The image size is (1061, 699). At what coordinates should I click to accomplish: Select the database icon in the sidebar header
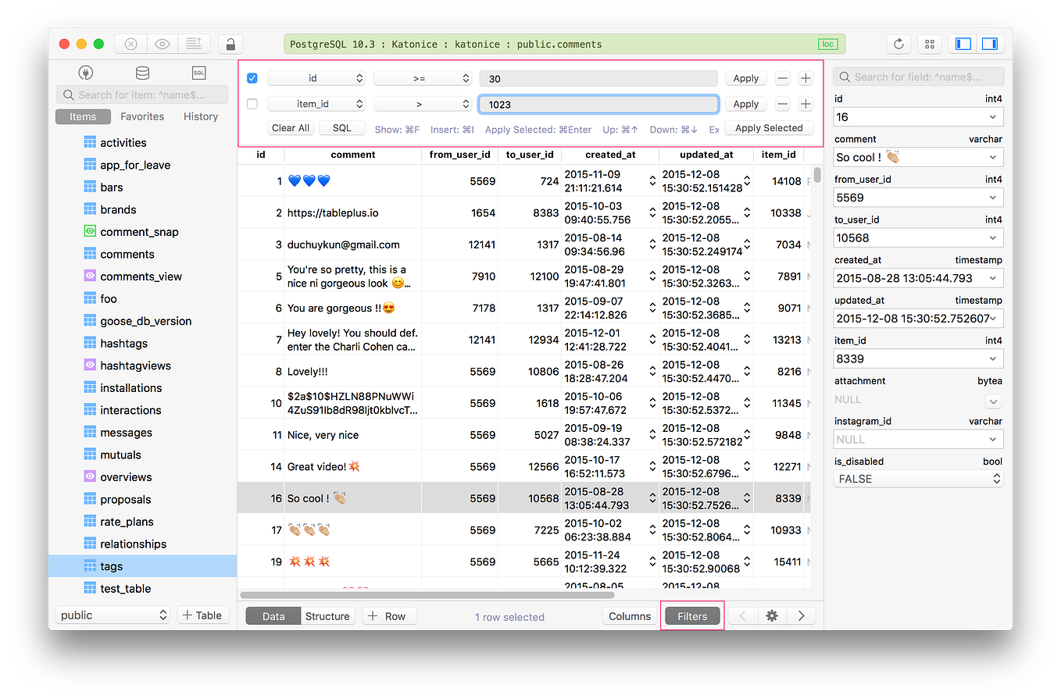click(x=142, y=72)
